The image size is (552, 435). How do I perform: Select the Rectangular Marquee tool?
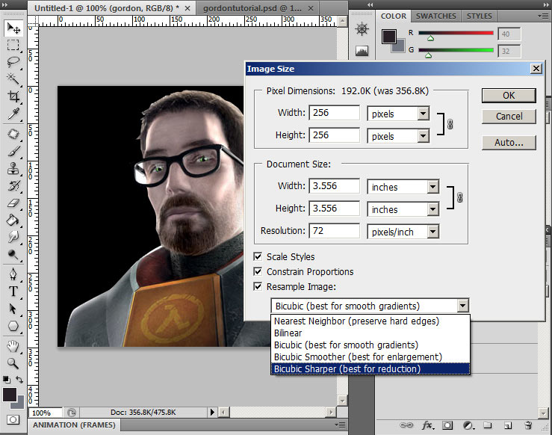click(x=13, y=45)
